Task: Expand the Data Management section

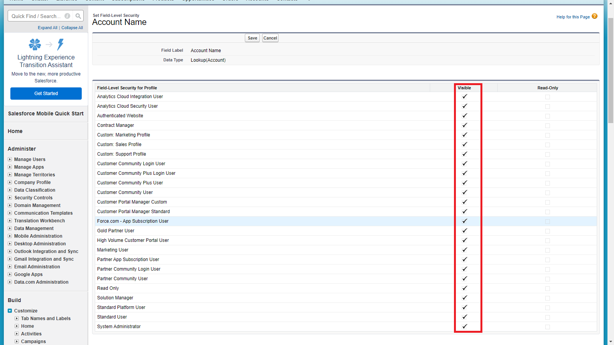Action: tap(10, 228)
